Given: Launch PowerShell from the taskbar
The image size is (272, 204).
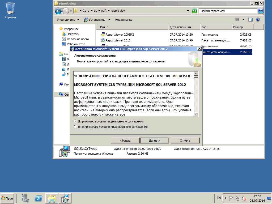Looking at the screenshot, I should 39,198.
